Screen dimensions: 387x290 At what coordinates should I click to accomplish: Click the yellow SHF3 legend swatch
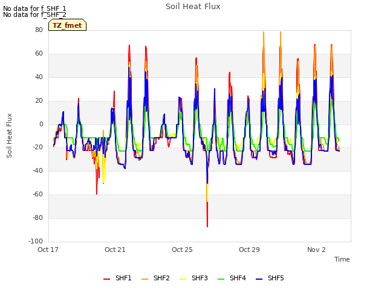183,279
